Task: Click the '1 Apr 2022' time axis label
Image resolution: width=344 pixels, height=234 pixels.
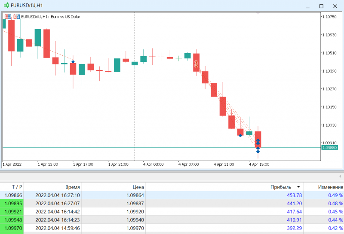Action: 12,164
